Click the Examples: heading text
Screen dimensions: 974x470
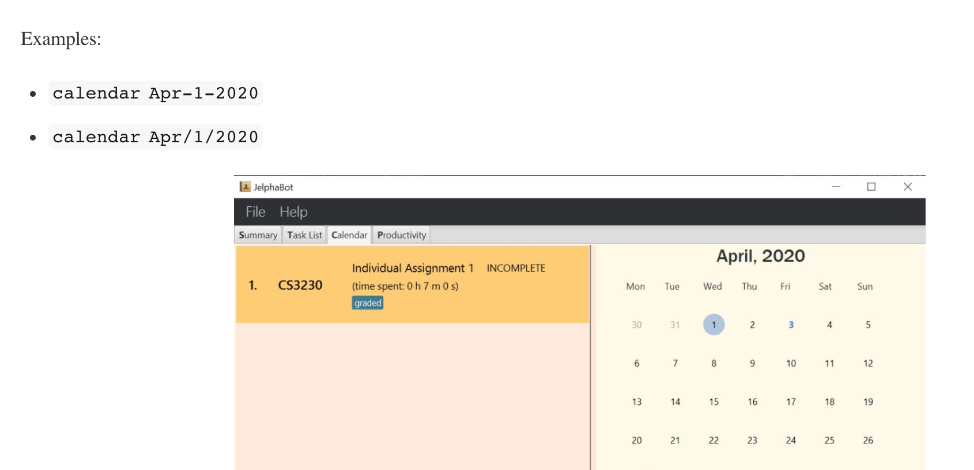click(x=61, y=39)
